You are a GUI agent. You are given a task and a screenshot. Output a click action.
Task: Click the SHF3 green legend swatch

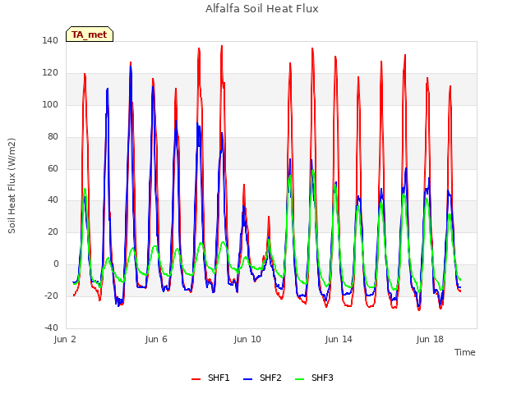click(x=299, y=379)
